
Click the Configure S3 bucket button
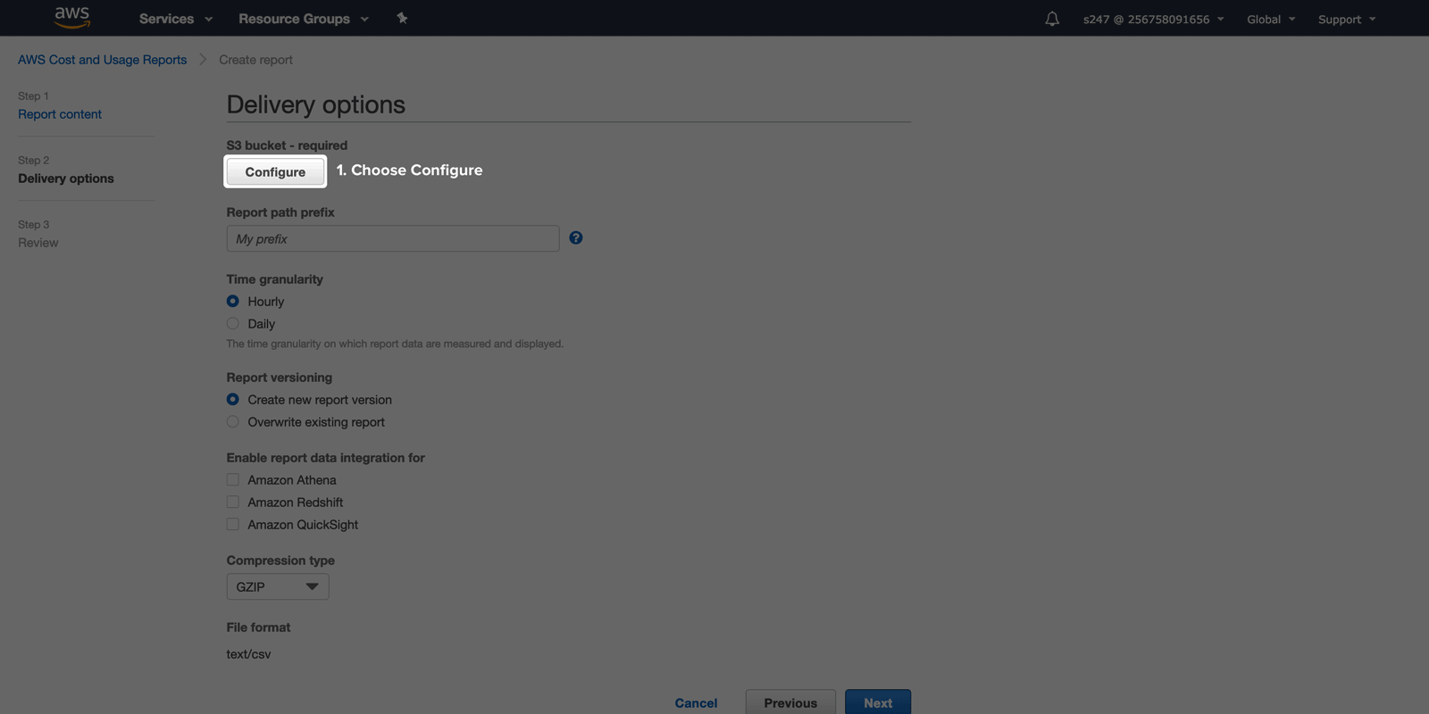coord(275,171)
